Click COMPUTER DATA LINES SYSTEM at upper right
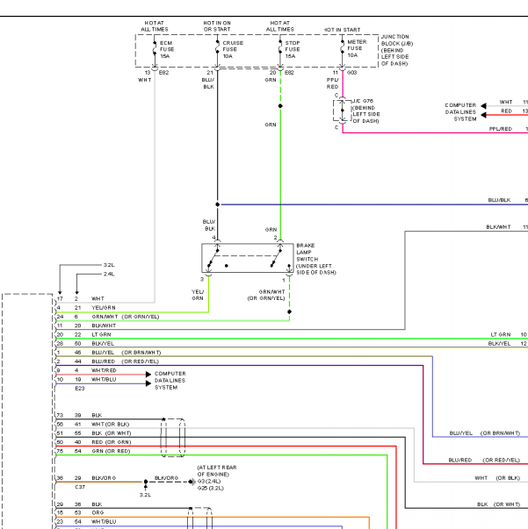 tap(460, 112)
